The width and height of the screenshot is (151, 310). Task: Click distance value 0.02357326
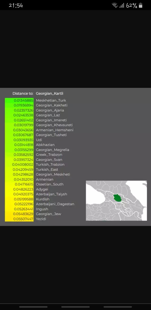(x=24, y=110)
